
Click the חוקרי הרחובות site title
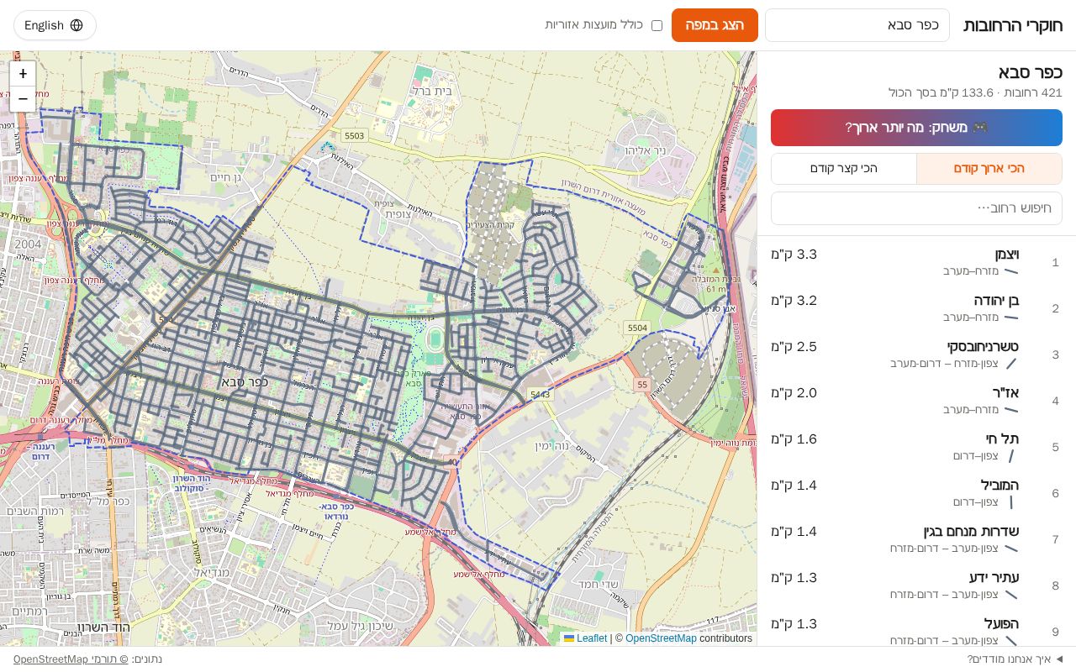[x=1013, y=25]
